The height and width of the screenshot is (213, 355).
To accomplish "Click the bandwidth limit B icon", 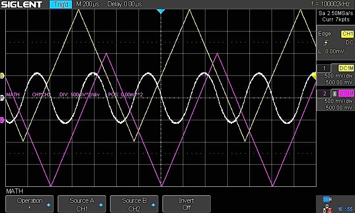I will 335,94.
